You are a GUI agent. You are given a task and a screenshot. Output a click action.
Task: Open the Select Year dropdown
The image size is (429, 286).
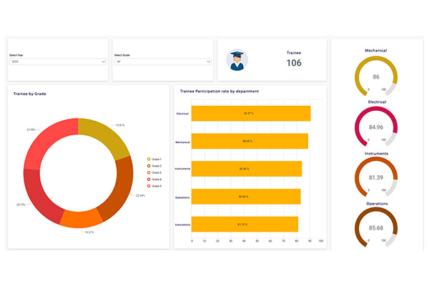[57, 62]
